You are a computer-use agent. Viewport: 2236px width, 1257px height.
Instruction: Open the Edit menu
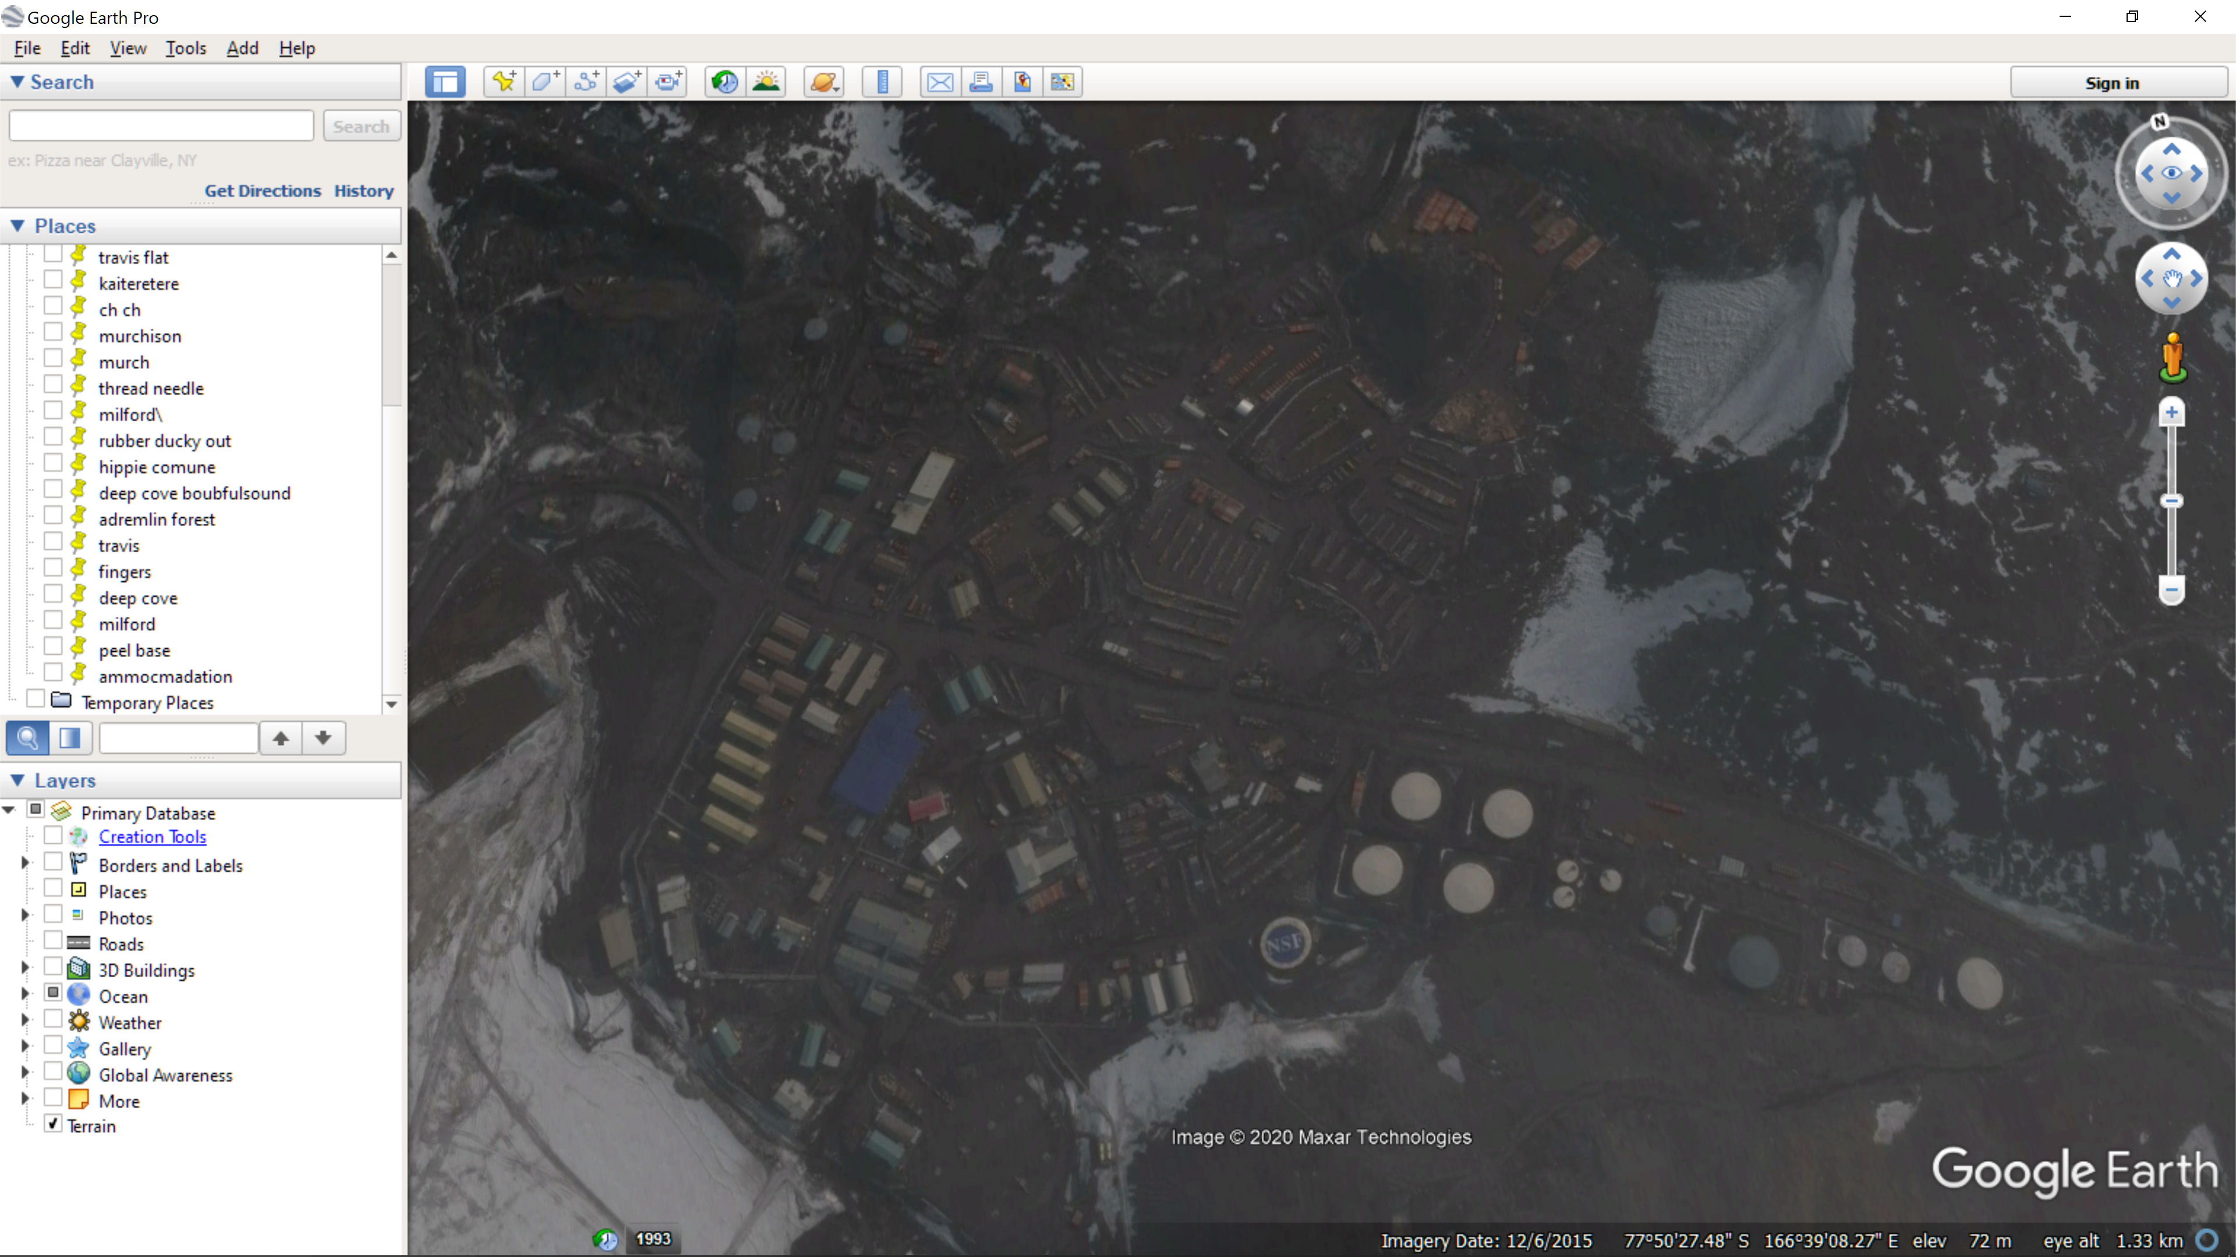(75, 48)
